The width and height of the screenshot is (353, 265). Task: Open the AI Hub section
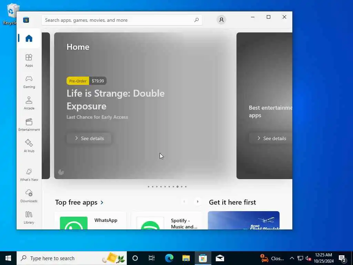pyautogui.click(x=29, y=146)
